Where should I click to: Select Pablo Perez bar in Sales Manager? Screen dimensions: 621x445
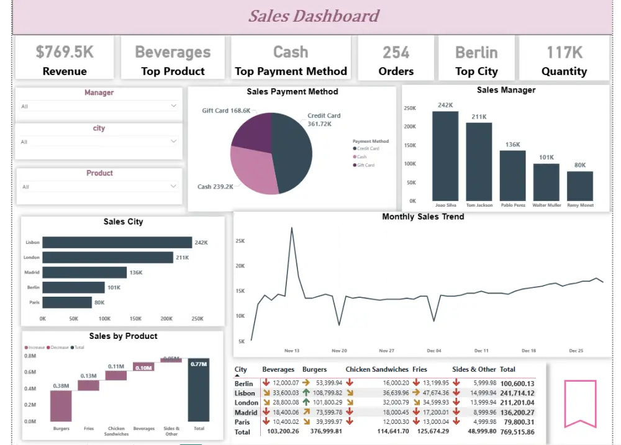click(x=512, y=176)
